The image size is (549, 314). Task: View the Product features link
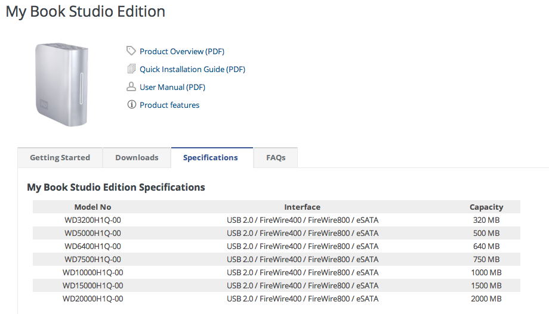click(x=169, y=105)
